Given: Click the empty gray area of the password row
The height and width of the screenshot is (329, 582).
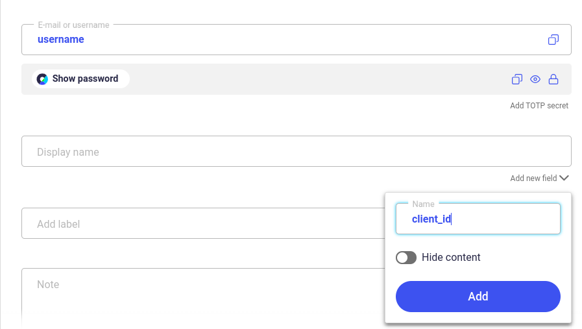Looking at the screenshot, I should 319,79.
